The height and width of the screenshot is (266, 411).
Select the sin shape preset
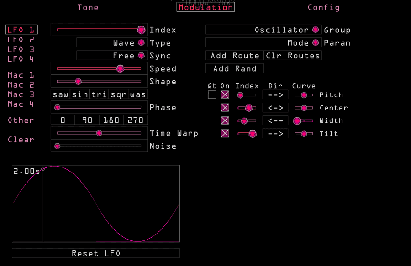[80, 94]
